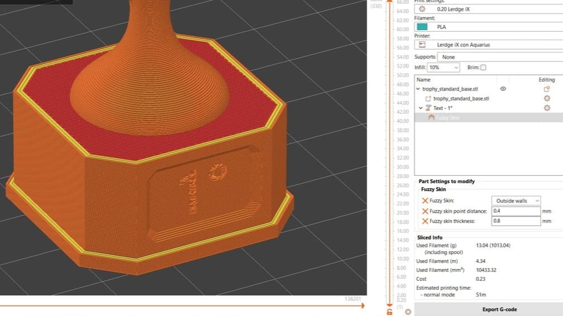Image resolution: width=563 pixels, height=316 pixels.
Task: Collapse the Text - 1° tree node
Action: 421,108
